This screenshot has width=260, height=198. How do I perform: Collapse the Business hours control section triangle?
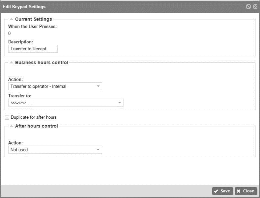coord(11,62)
